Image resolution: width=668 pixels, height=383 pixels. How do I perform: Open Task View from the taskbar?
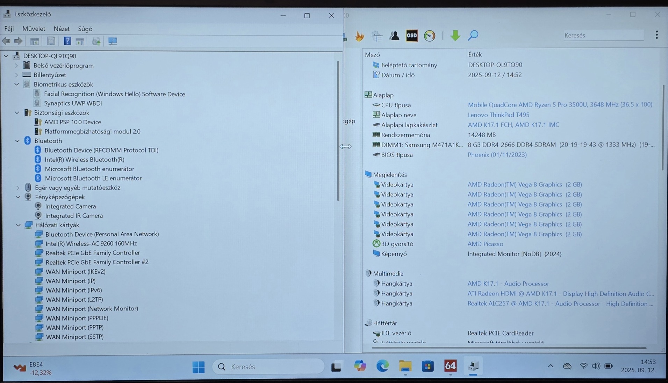pyautogui.click(x=336, y=367)
